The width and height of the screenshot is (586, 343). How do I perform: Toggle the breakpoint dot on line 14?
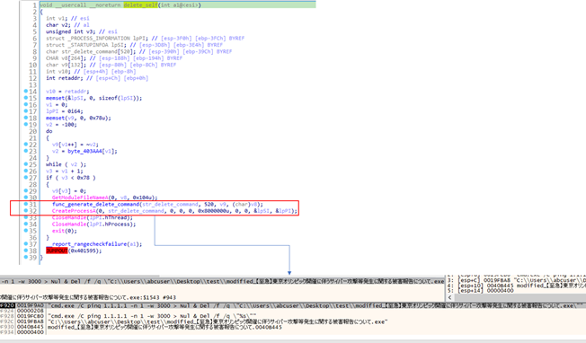(x=26, y=91)
